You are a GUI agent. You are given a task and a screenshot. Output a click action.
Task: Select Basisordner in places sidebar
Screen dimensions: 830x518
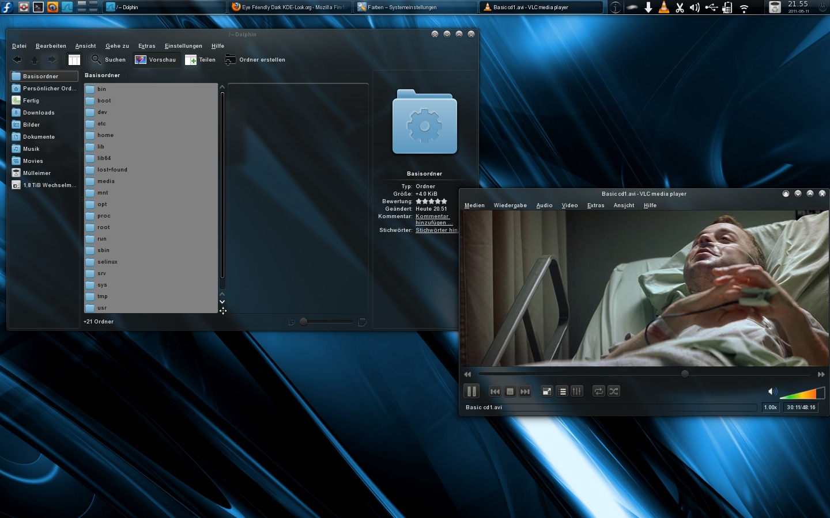click(44, 77)
